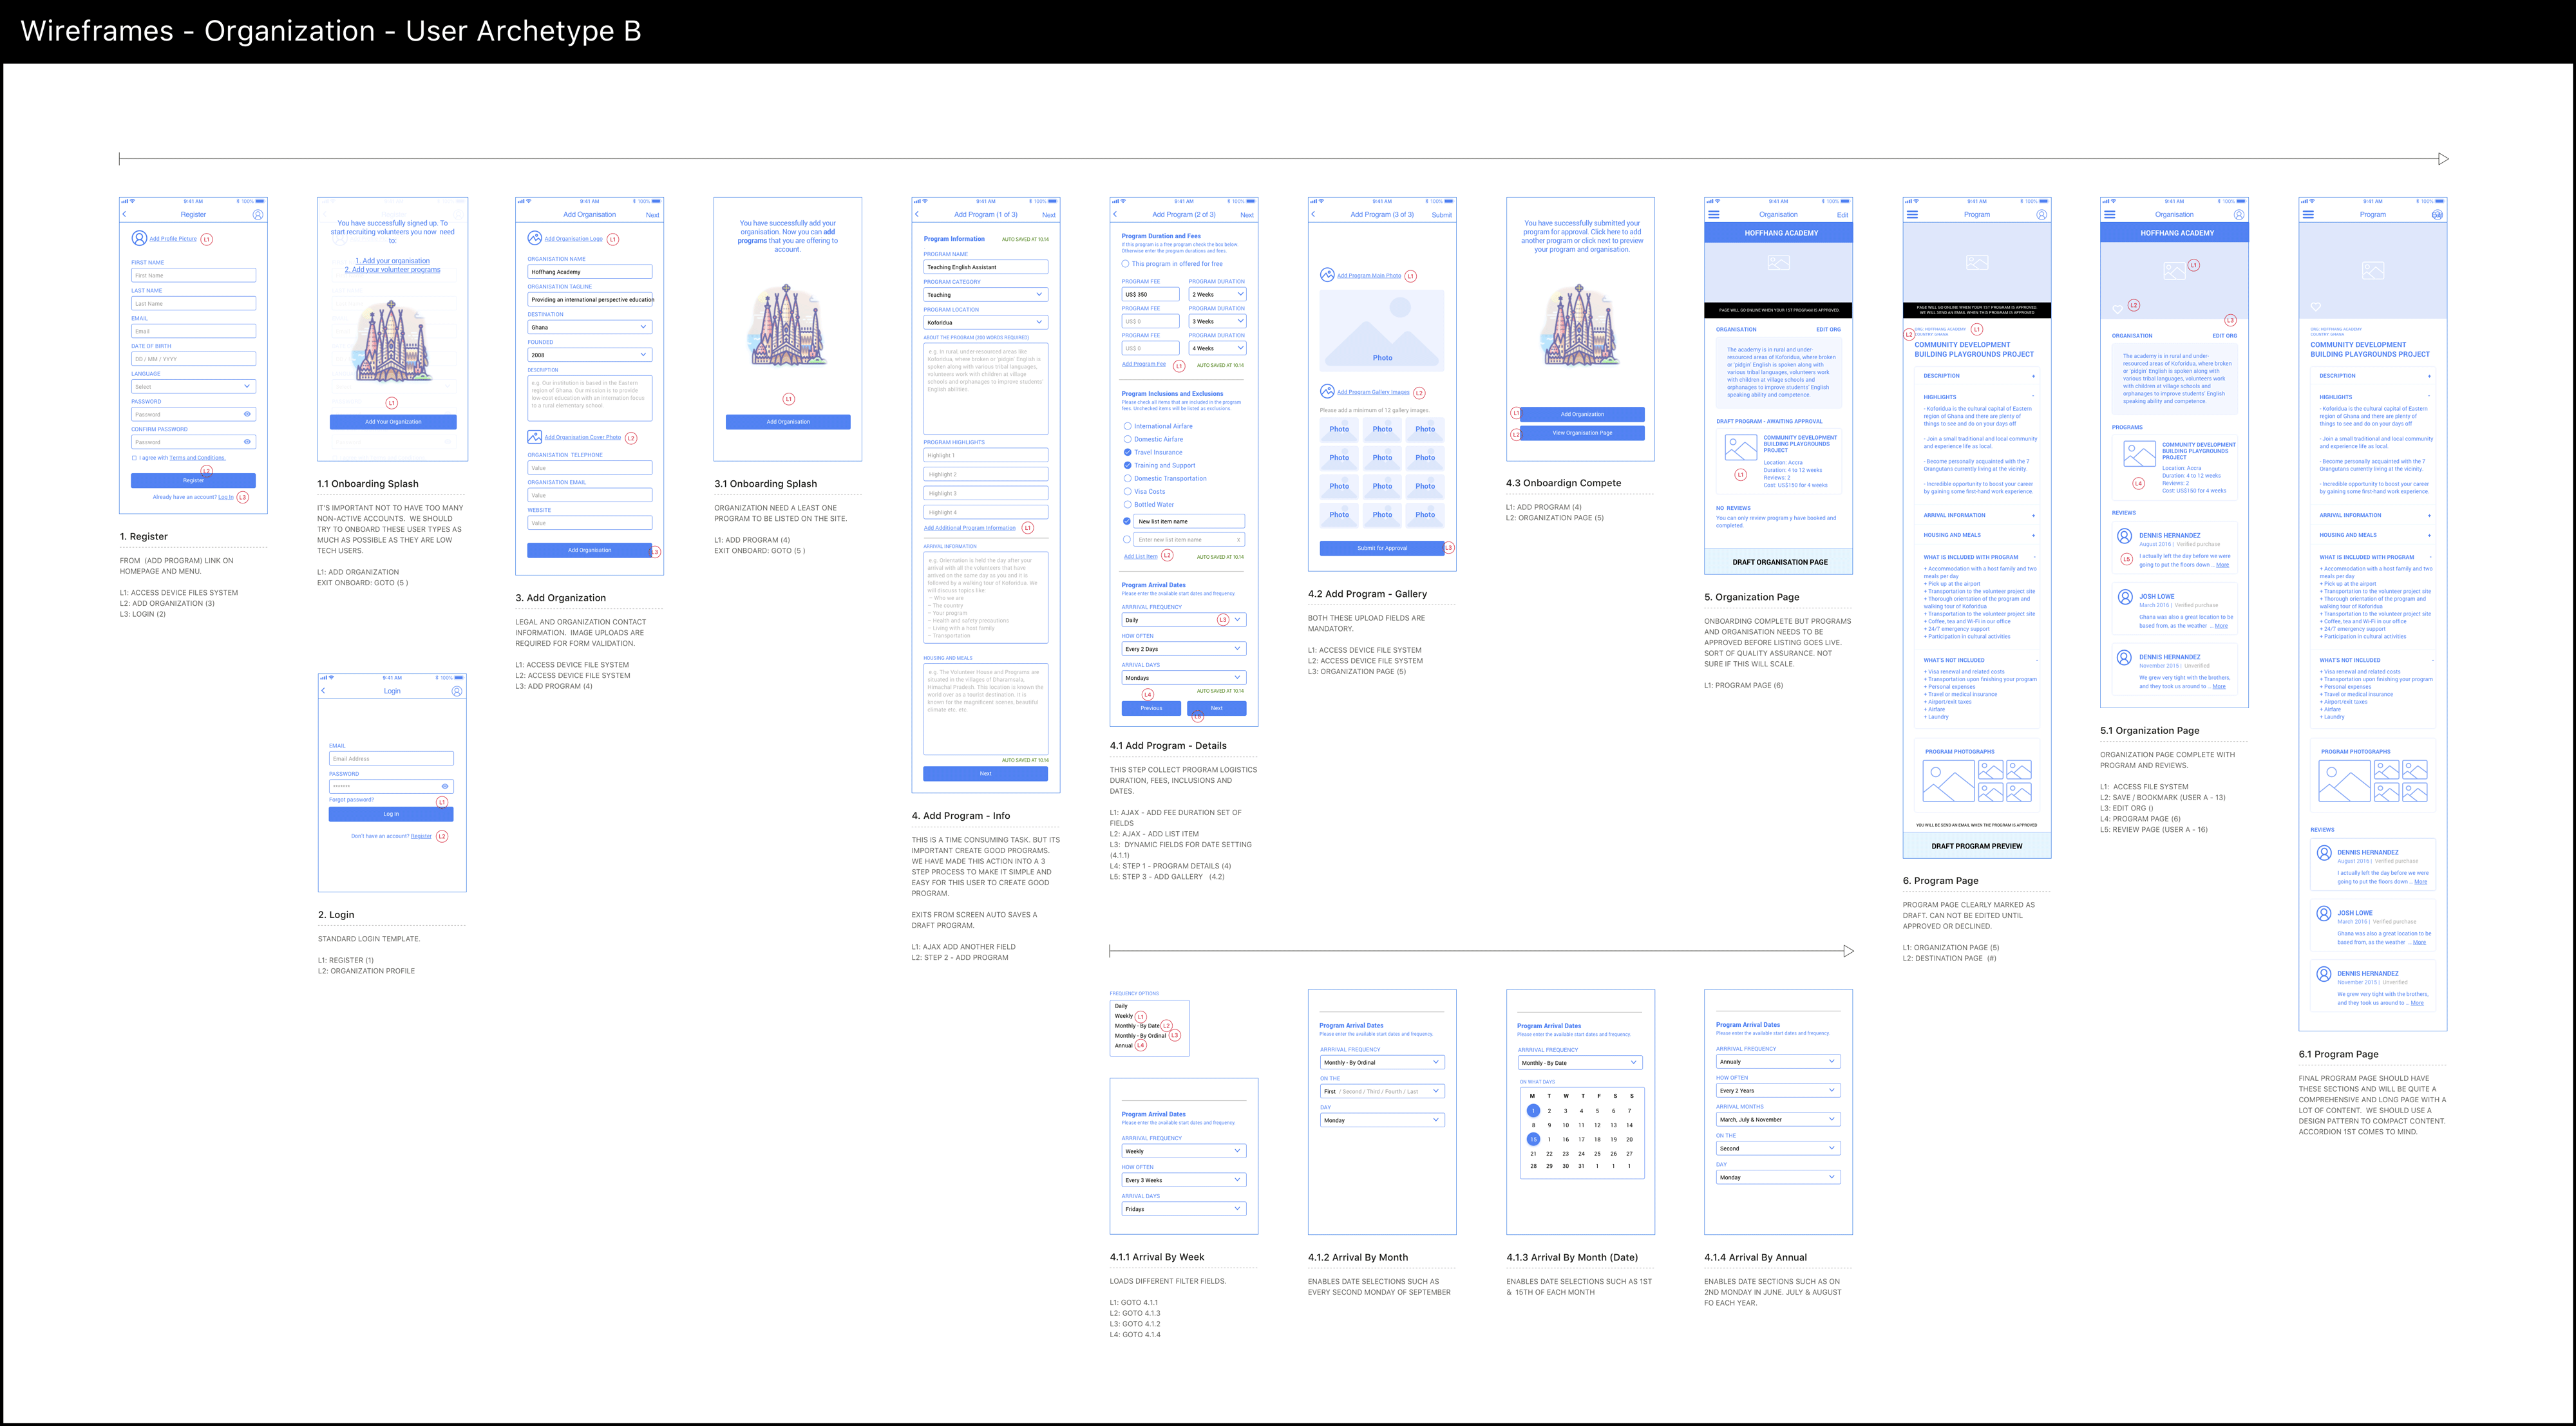Select day 15 in arrival calendar
The width and height of the screenshot is (2576, 1426).
coord(1533,1139)
